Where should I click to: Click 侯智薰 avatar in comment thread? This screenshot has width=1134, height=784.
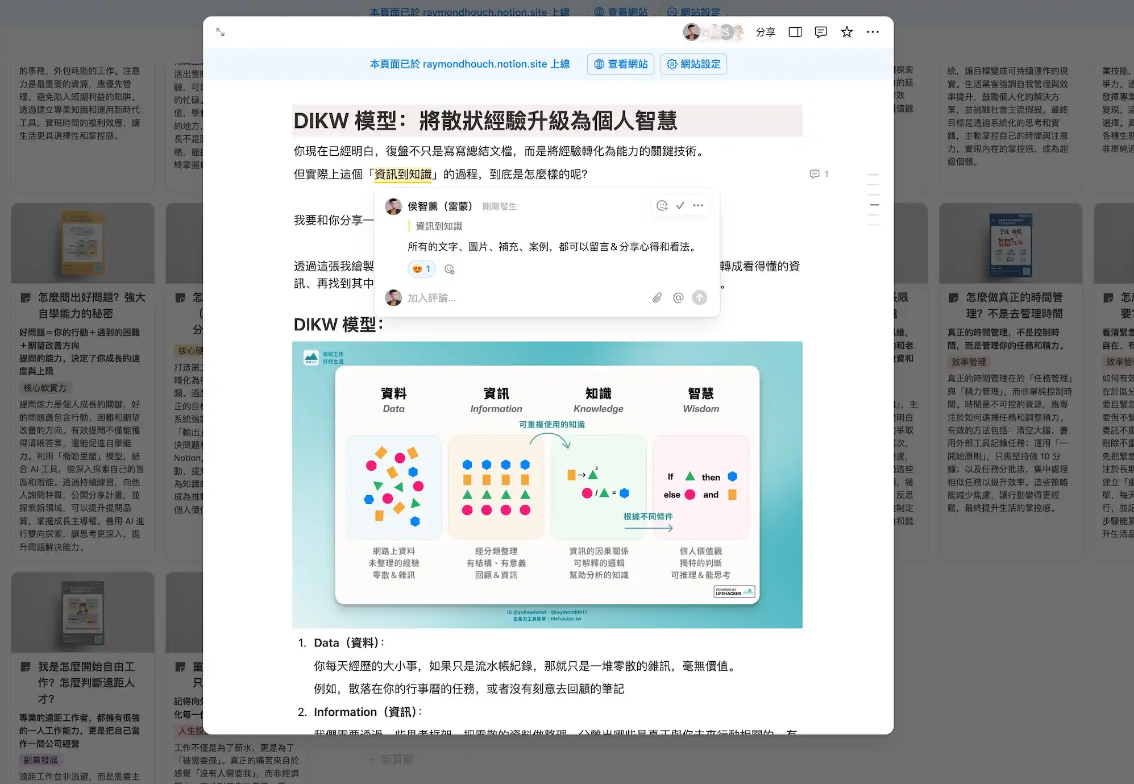393,206
